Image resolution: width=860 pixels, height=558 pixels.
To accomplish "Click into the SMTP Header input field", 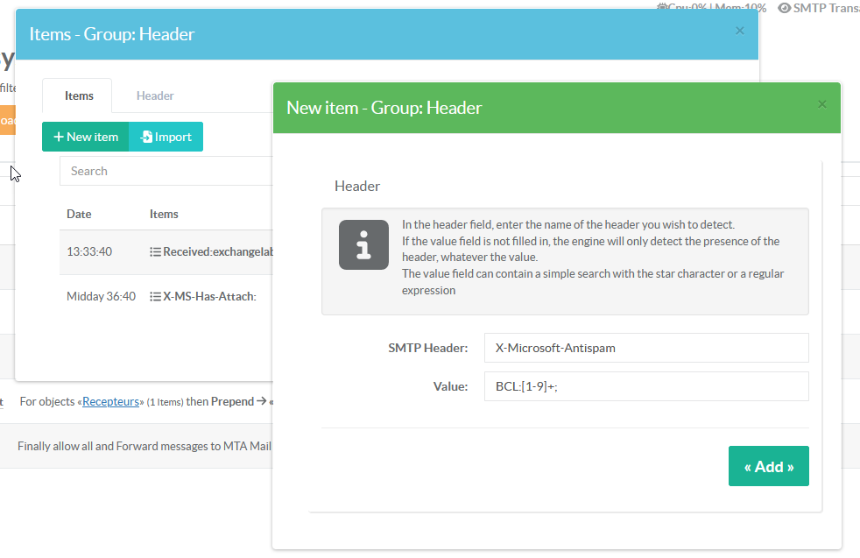I will click(x=645, y=348).
